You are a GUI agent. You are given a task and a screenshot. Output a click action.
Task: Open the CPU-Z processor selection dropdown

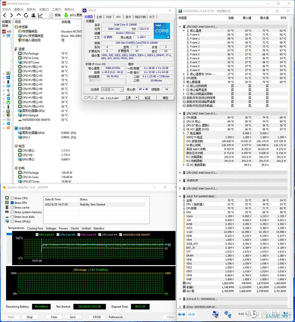[x=113, y=90]
